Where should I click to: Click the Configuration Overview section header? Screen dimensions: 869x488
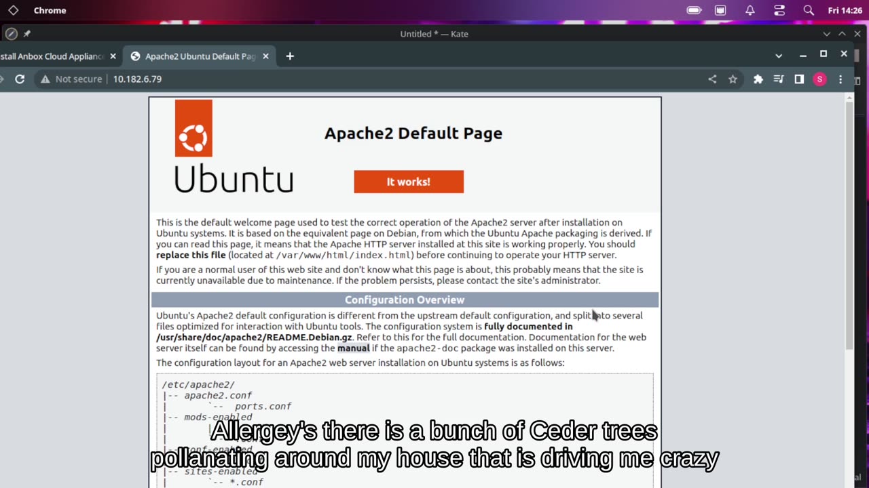tap(405, 300)
